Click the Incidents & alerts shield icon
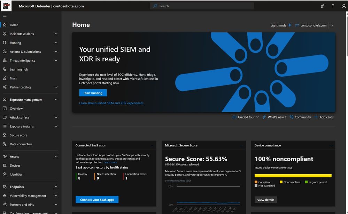Screen dimensions: 348x214 [5, 34]
